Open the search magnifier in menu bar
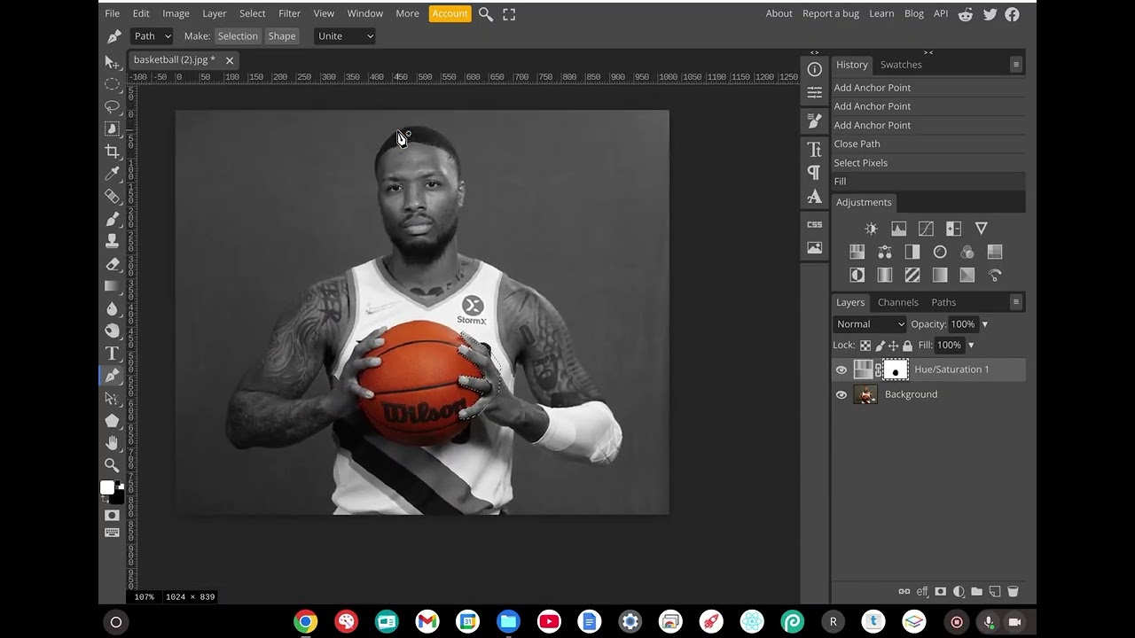 pos(485,14)
